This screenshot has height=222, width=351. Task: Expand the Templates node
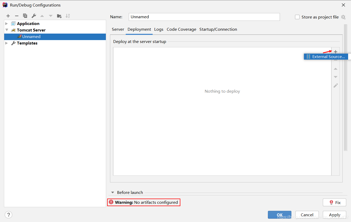[x=6, y=43]
